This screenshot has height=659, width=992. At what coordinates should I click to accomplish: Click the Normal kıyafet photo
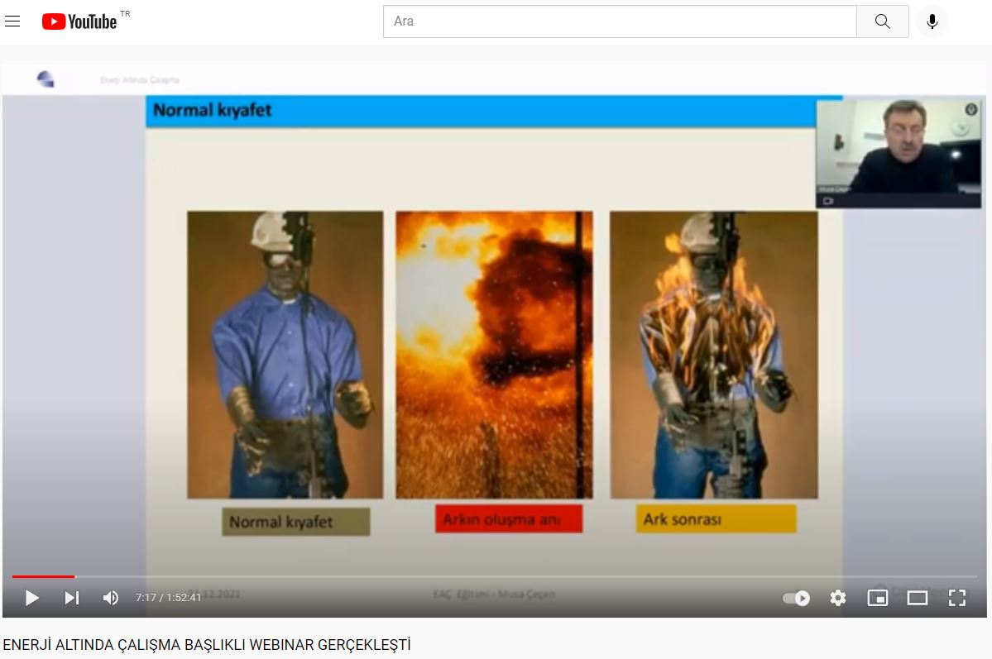tap(285, 355)
